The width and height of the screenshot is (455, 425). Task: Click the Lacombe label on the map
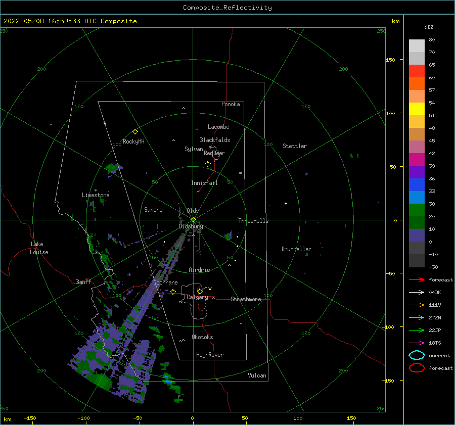tap(218, 127)
